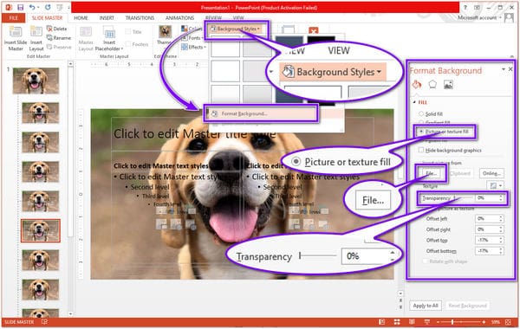Switch to Normal view from the status bar
Viewport: 520px width, 329px height.
point(382,322)
